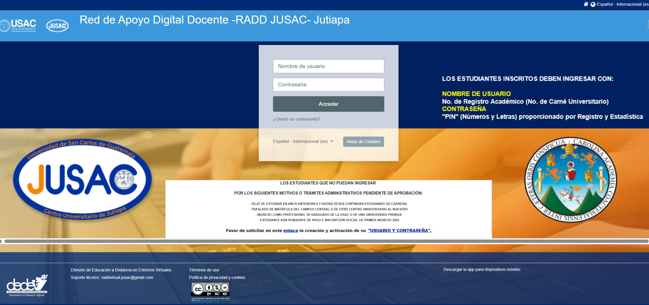
Task: Click the dedev footer logo
Action: point(27,286)
